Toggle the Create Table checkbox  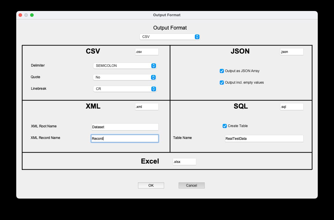(x=225, y=126)
